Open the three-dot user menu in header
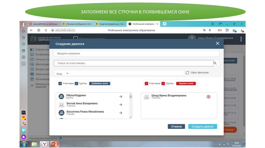265x148 pixels. pos(241,39)
